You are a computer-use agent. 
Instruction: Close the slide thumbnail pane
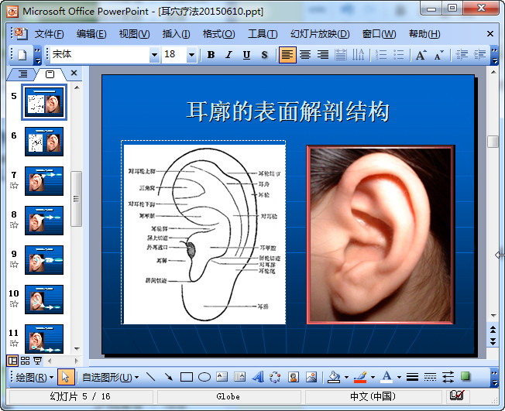pyautogui.click(x=74, y=74)
